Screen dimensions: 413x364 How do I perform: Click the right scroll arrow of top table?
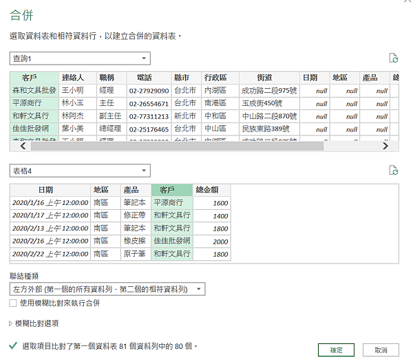(385, 146)
